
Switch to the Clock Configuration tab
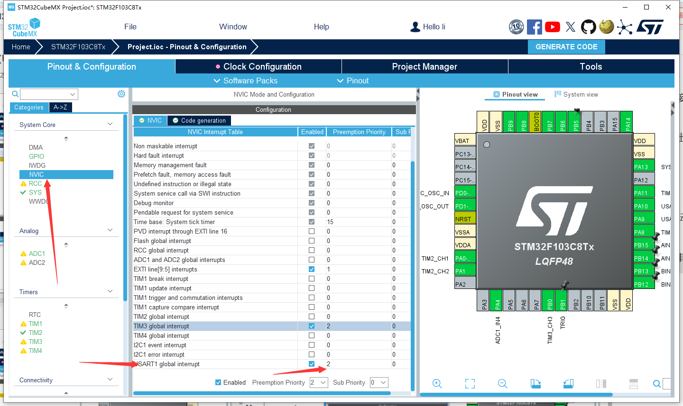pyautogui.click(x=258, y=66)
